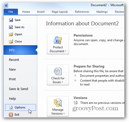Click 'There are no previous versions' text
Screen dimensions: 129x122
tap(102, 103)
